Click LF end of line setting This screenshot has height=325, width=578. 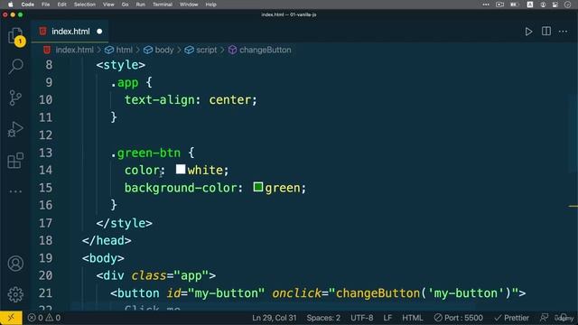[x=387, y=318]
